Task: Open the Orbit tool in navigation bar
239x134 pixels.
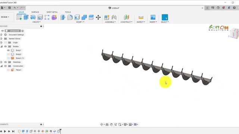Action: click(x=102, y=124)
